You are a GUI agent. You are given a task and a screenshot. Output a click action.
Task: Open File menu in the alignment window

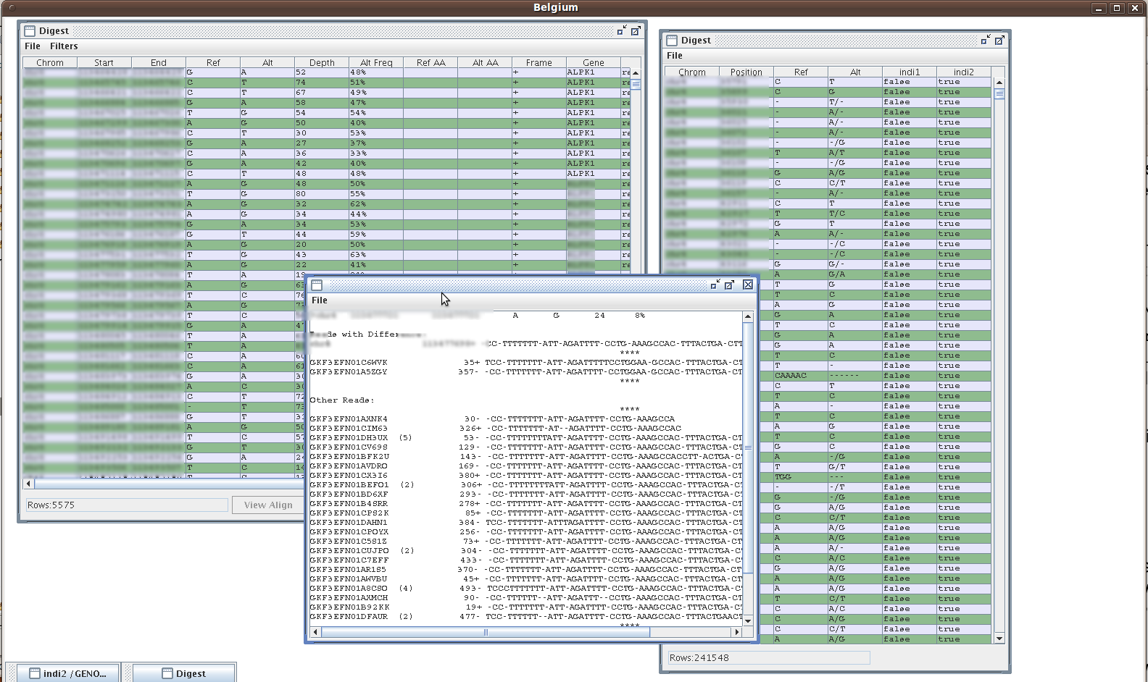pyautogui.click(x=319, y=300)
